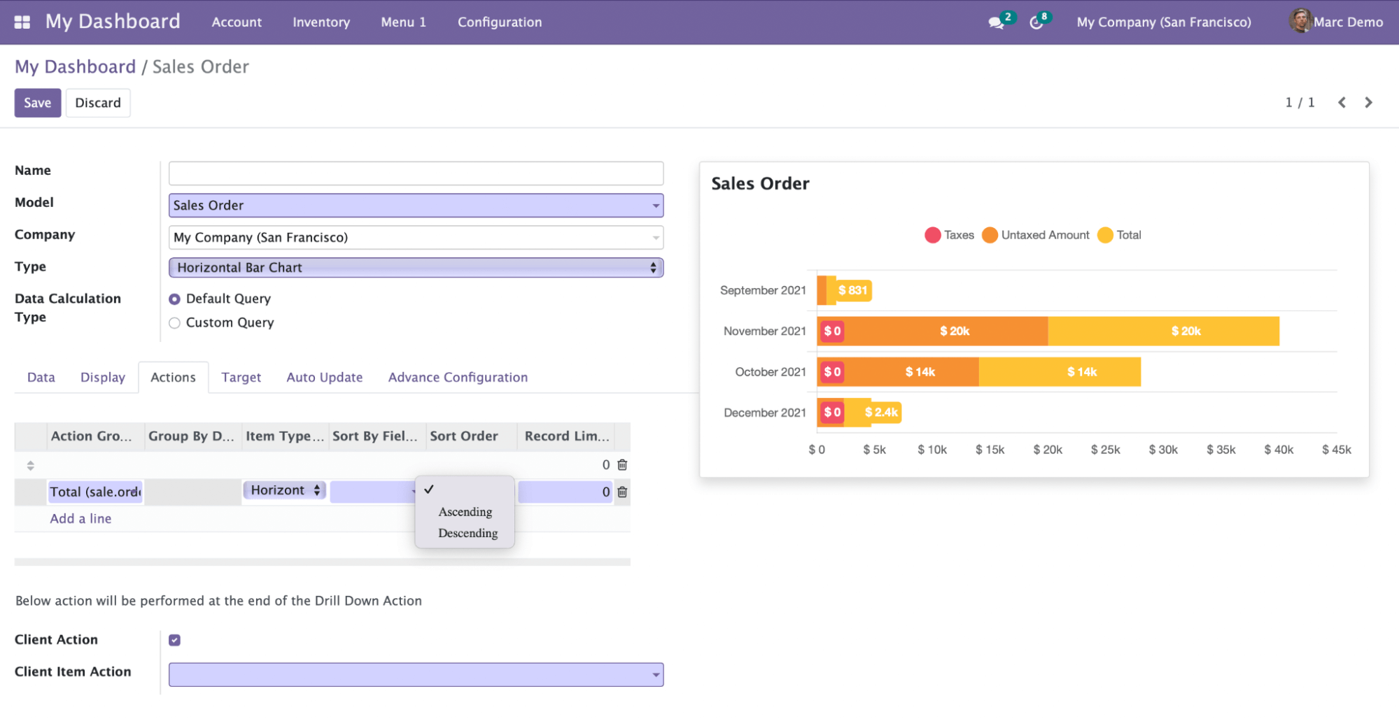Open the conversations messages icon
Viewport: 1399px width, 721px height.
(995, 22)
